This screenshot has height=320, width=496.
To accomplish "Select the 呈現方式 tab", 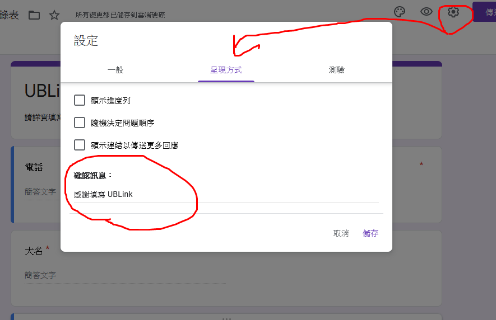I will point(226,70).
